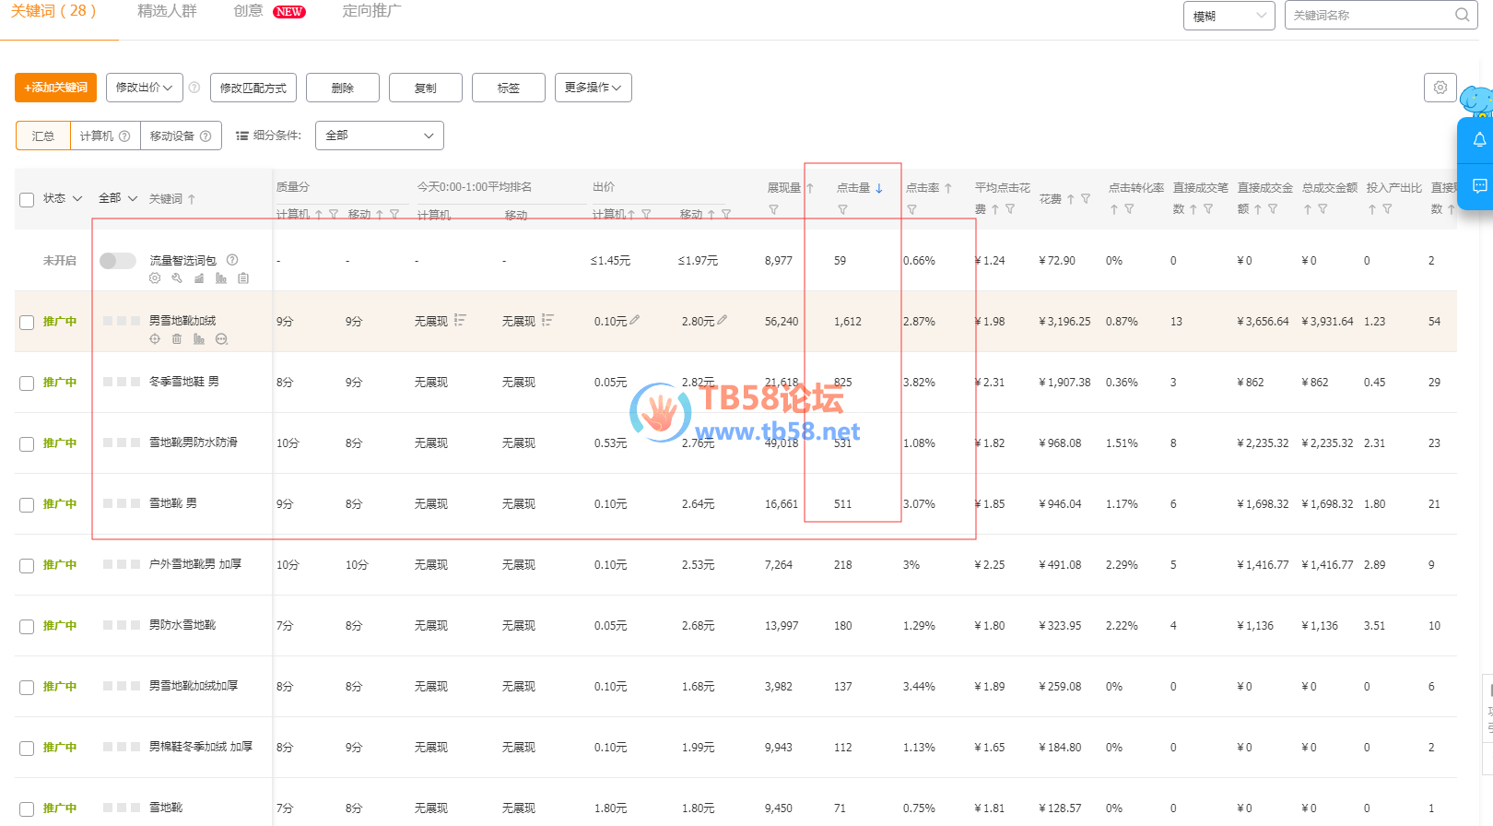Tick the select-all checkbox in table header
1493x826 pixels.
[27, 199]
